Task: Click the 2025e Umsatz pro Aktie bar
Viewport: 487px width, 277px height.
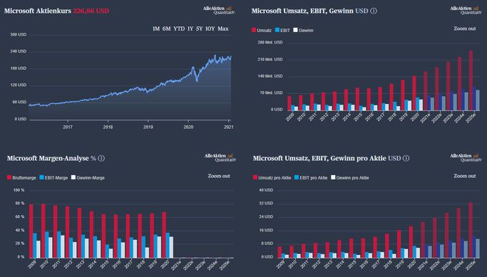Action: [470, 230]
